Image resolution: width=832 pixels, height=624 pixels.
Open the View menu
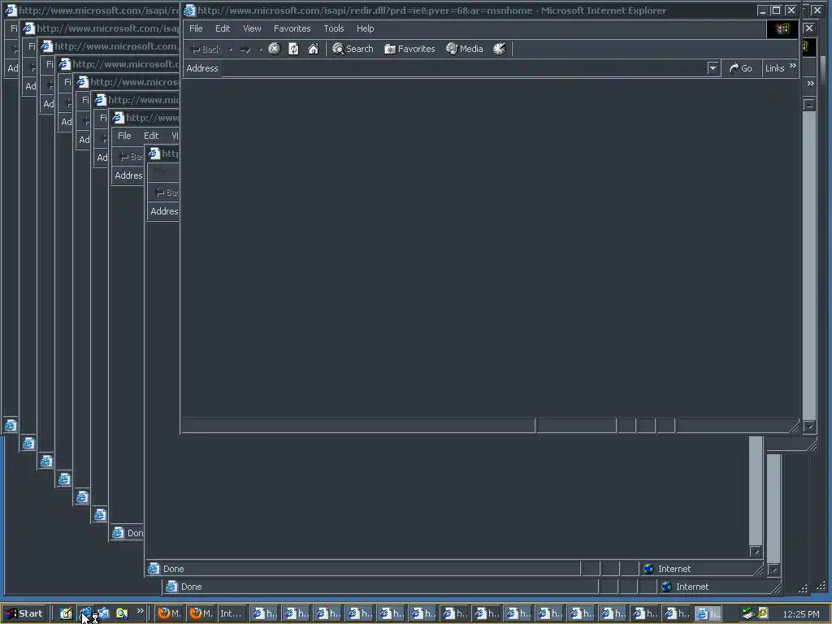tap(252, 28)
